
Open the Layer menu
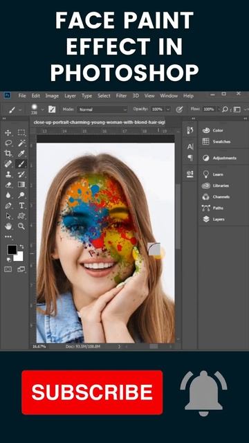point(70,96)
